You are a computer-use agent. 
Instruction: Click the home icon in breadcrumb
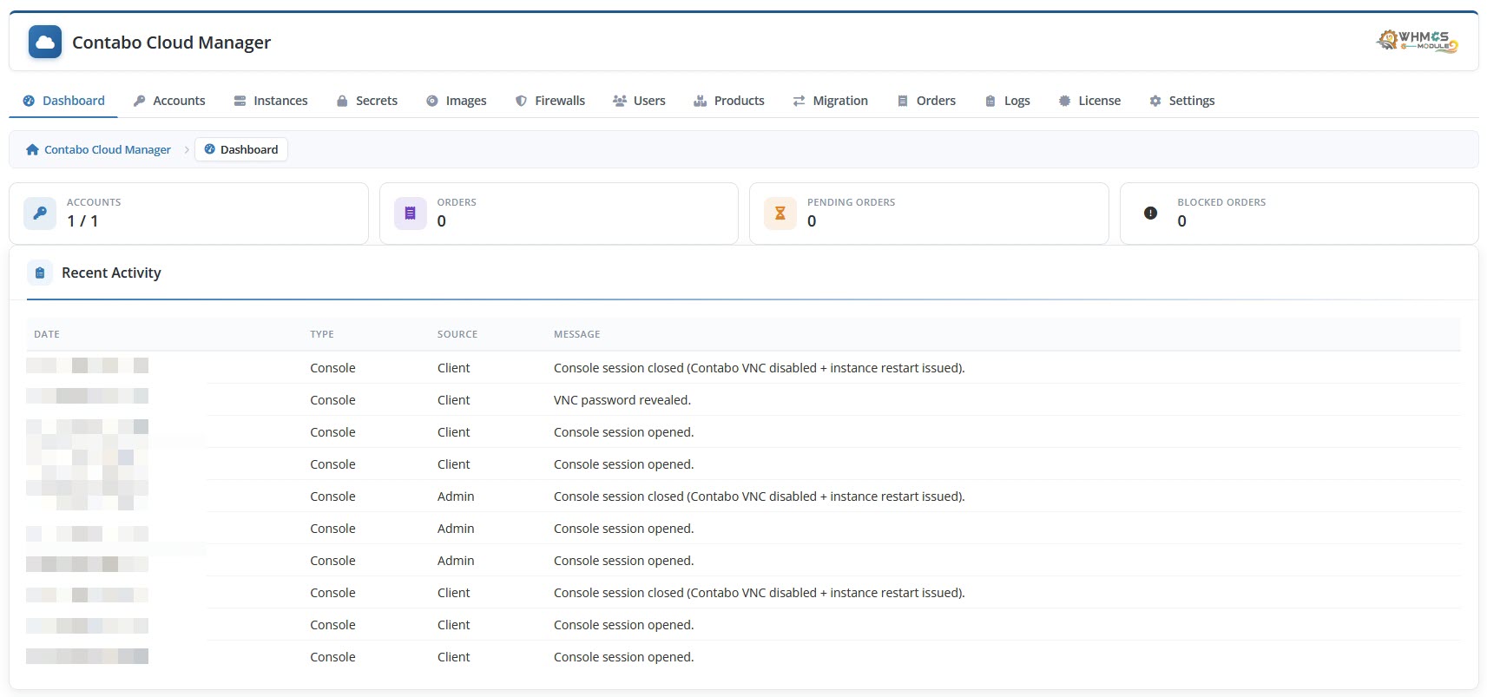[32, 149]
